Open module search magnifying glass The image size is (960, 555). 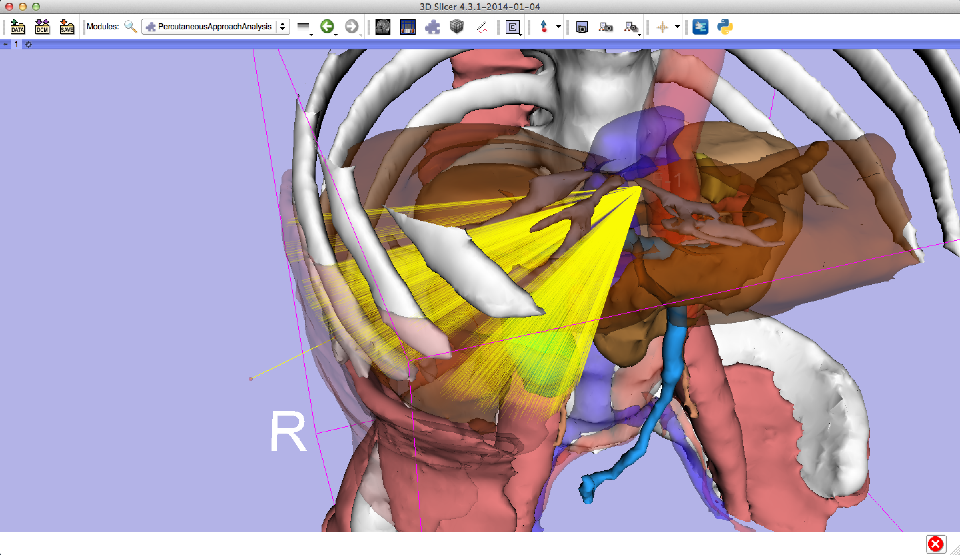(x=130, y=27)
